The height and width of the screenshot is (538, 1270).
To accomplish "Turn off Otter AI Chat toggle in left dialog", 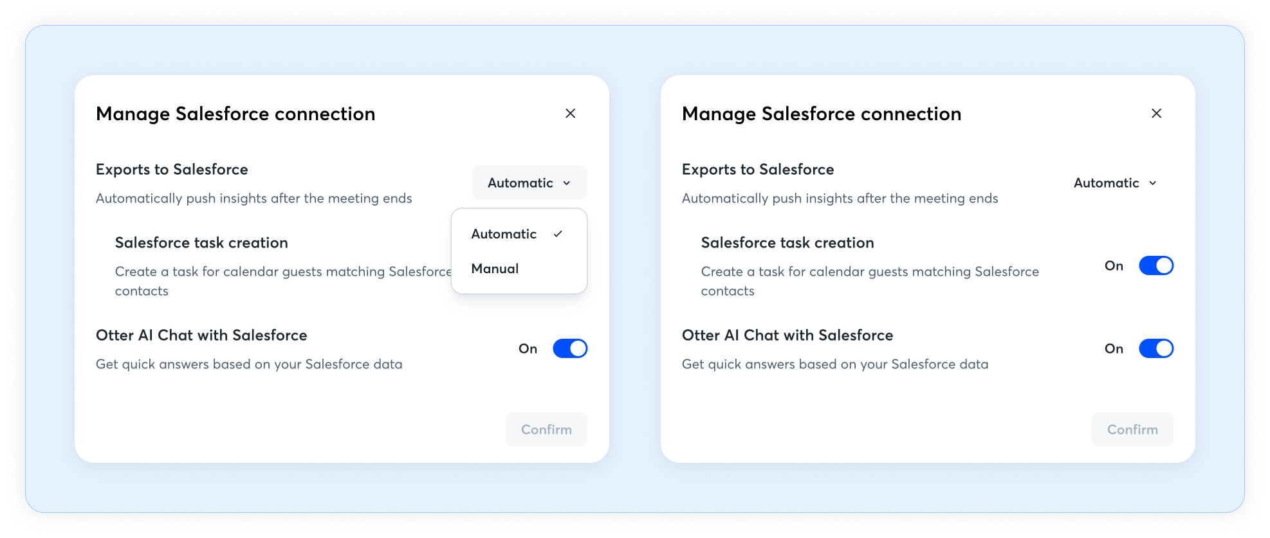I will click(570, 348).
